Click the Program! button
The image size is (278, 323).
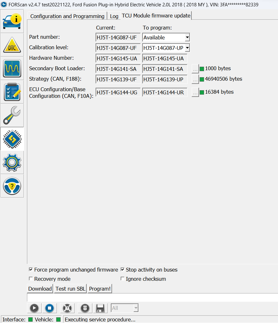click(x=100, y=289)
